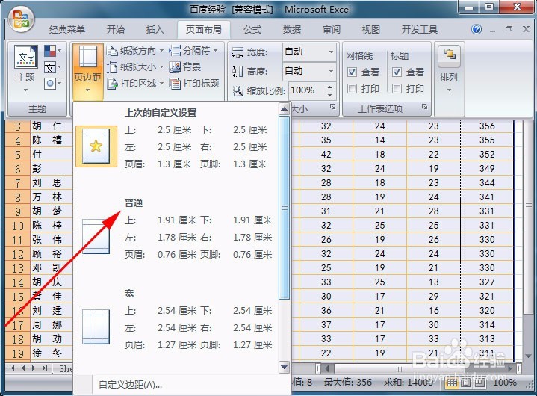The height and width of the screenshot is (396, 537).
Task: Click the blue help icon
Action: point(476,29)
